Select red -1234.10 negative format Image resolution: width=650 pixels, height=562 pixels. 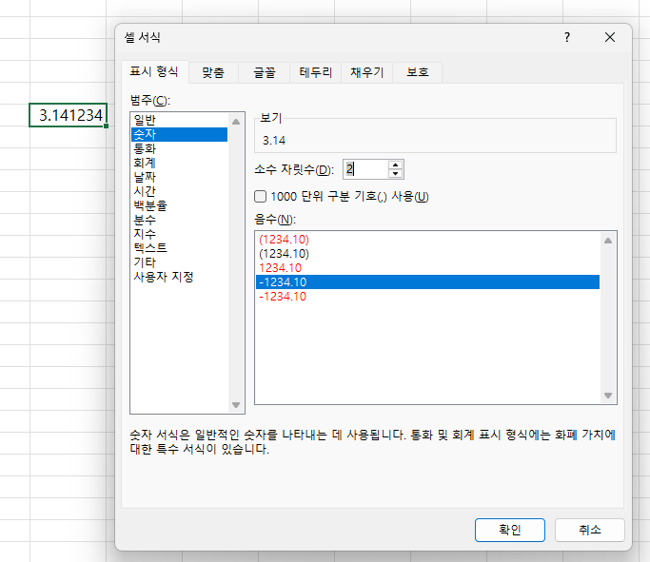point(427,296)
